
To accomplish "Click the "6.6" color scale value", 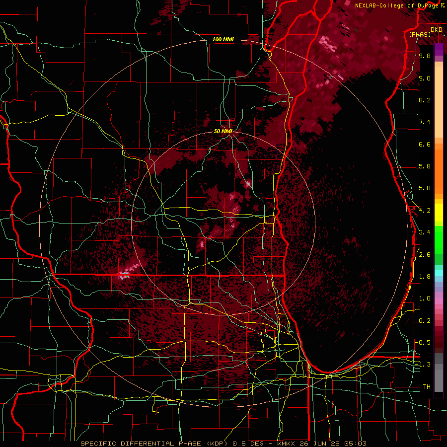I will click(x=425, y=144).
